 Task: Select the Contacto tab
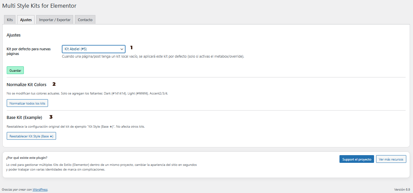click(85, 19)
